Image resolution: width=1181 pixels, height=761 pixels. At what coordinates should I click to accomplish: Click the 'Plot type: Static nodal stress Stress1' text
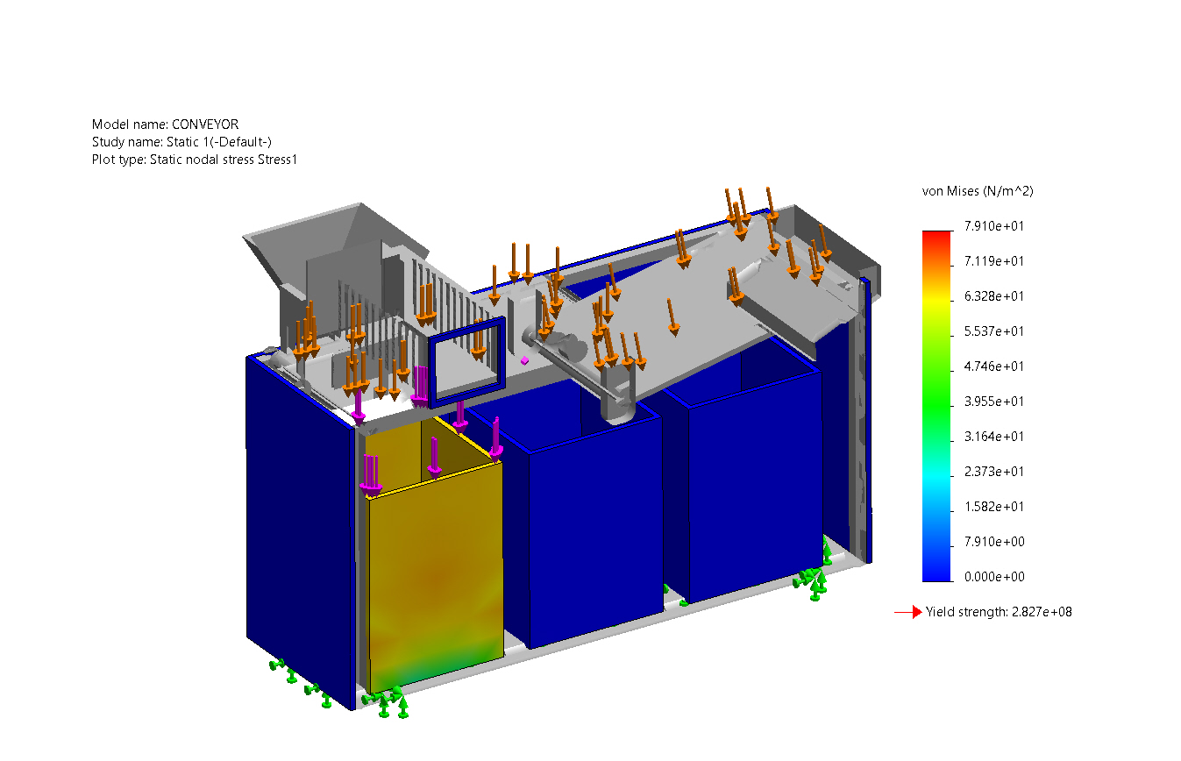(195, 160)
